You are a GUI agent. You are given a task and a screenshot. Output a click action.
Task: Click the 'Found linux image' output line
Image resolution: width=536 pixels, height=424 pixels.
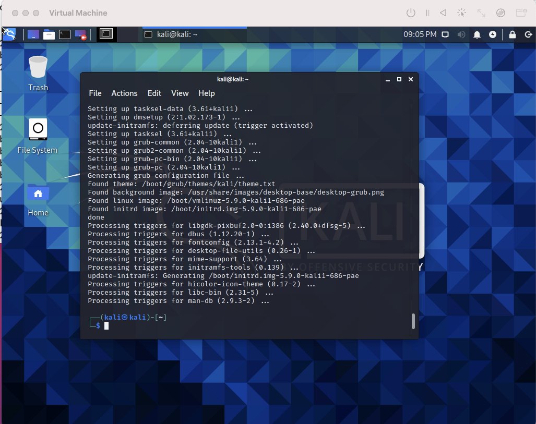(x=196, y=201)
